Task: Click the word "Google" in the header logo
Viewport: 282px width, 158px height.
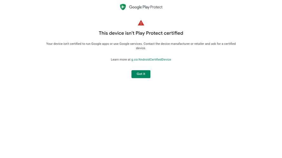Action: (x=135, y=7)
